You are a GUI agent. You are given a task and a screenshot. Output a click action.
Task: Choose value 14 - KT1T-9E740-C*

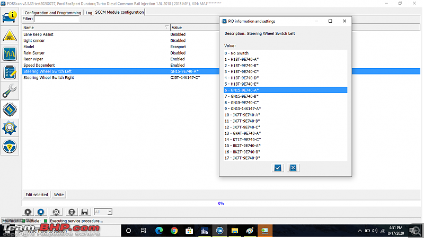pos(285,140)
